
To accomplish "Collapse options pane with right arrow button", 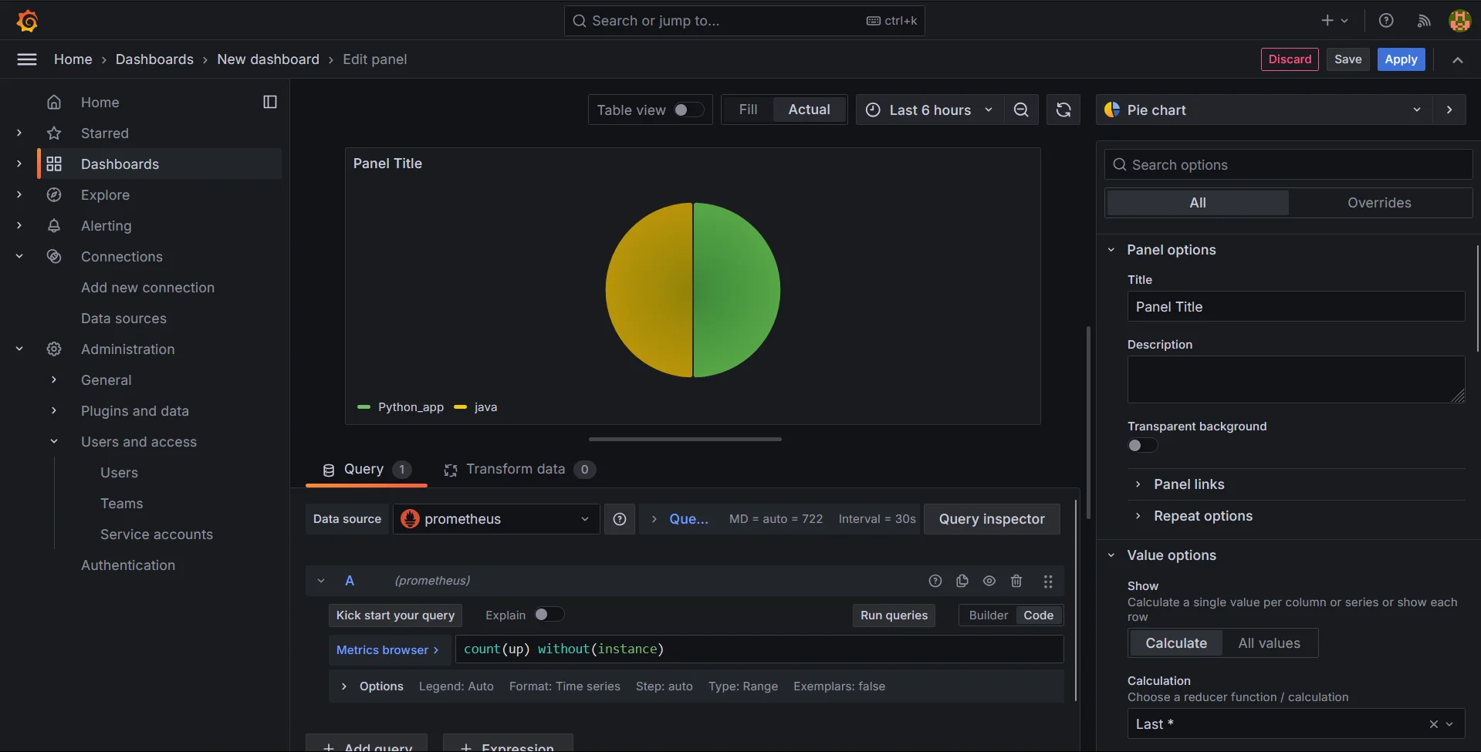I will [x=1449, y=110].
